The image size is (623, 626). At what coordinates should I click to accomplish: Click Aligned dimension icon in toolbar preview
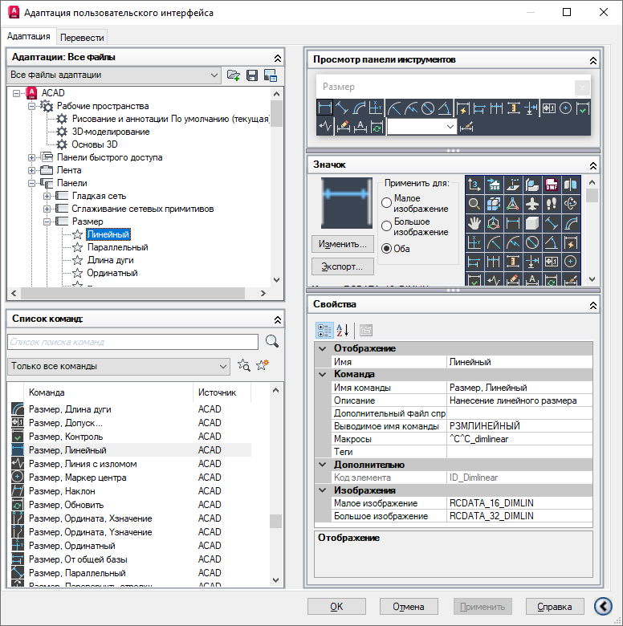click(x=342, y=108)
